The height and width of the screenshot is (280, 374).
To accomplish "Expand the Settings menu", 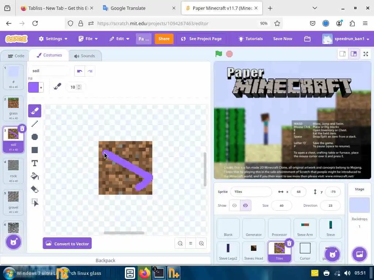I will tap(53, 39).
